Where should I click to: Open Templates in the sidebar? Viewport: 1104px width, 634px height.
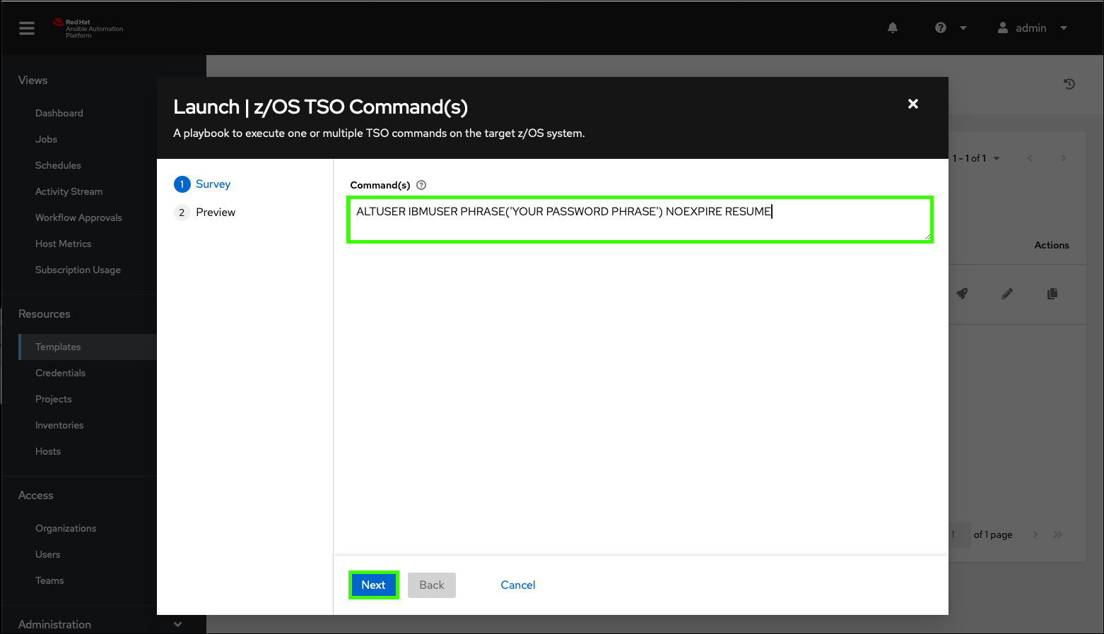coord(58,347)
